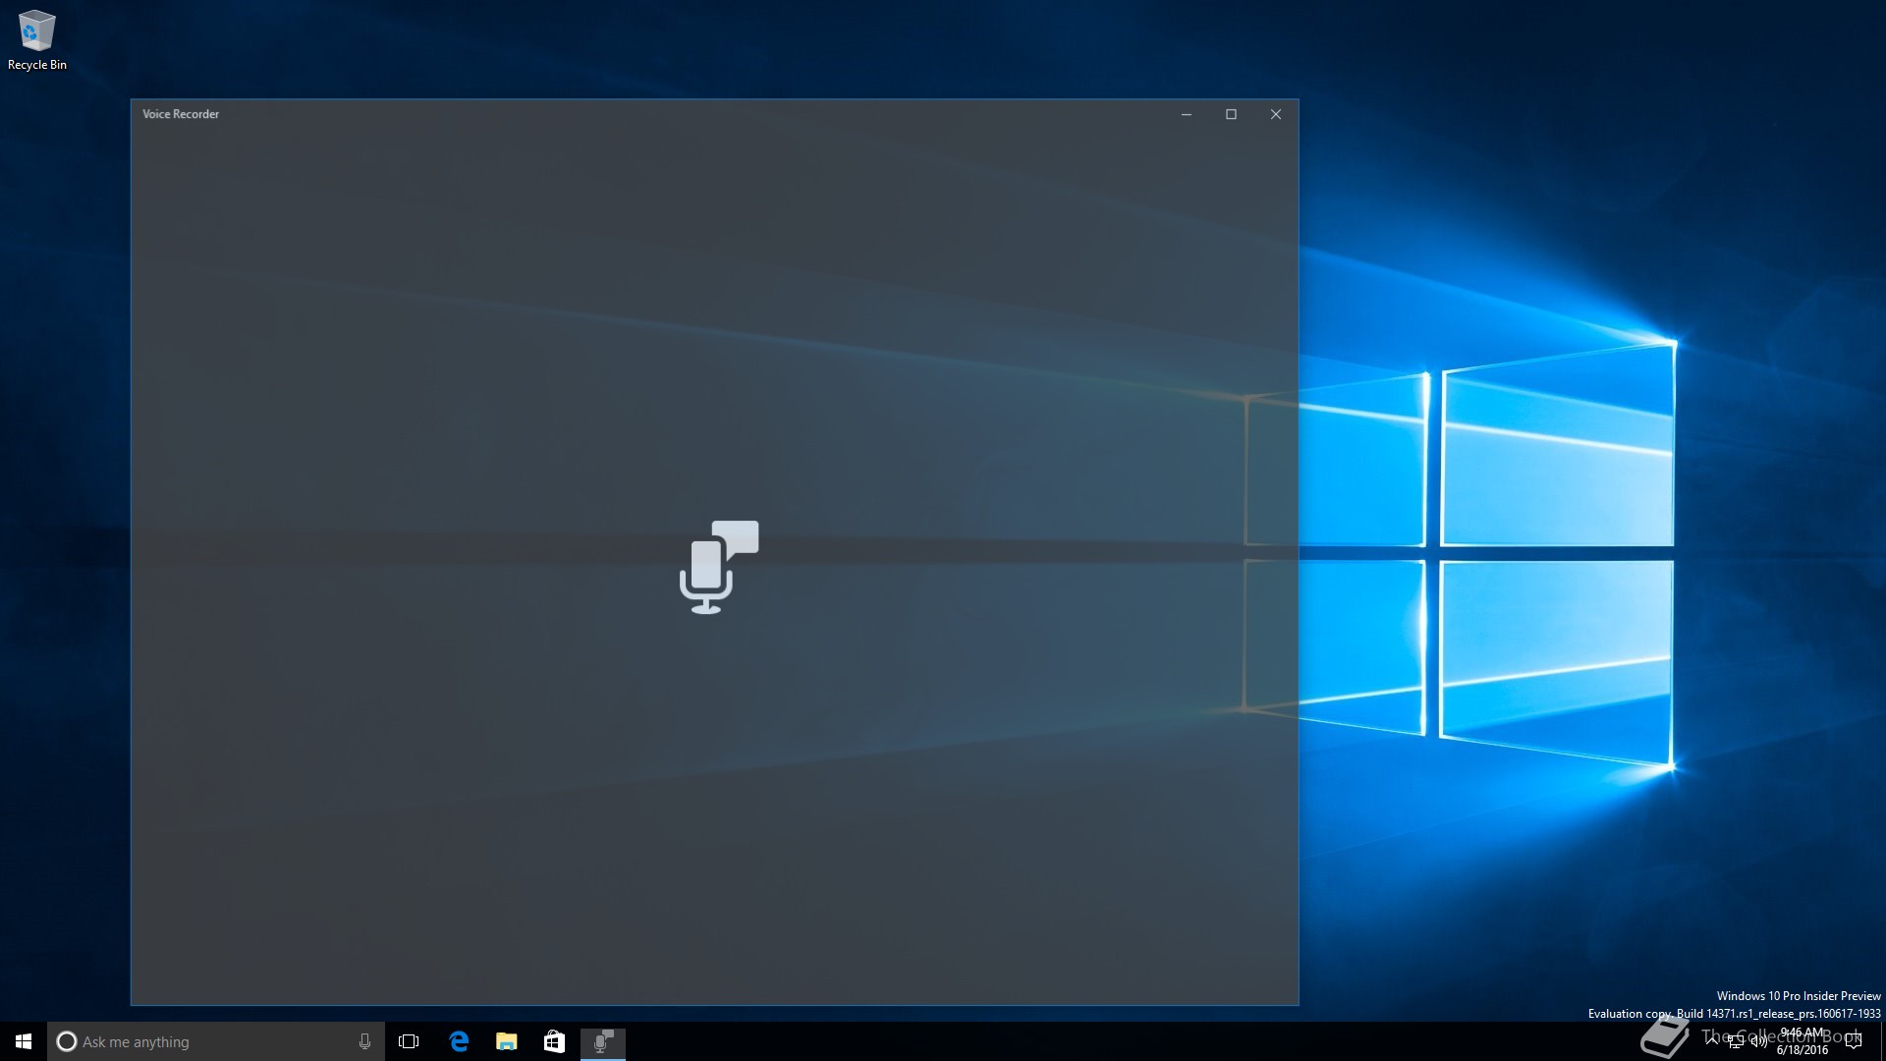Screen dimensions: 1886x1061
Task: Show hidden system tray icons
Action: 1712,1041
